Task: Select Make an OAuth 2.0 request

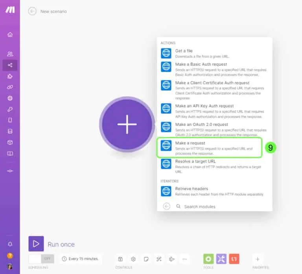Action: point(214,129)
